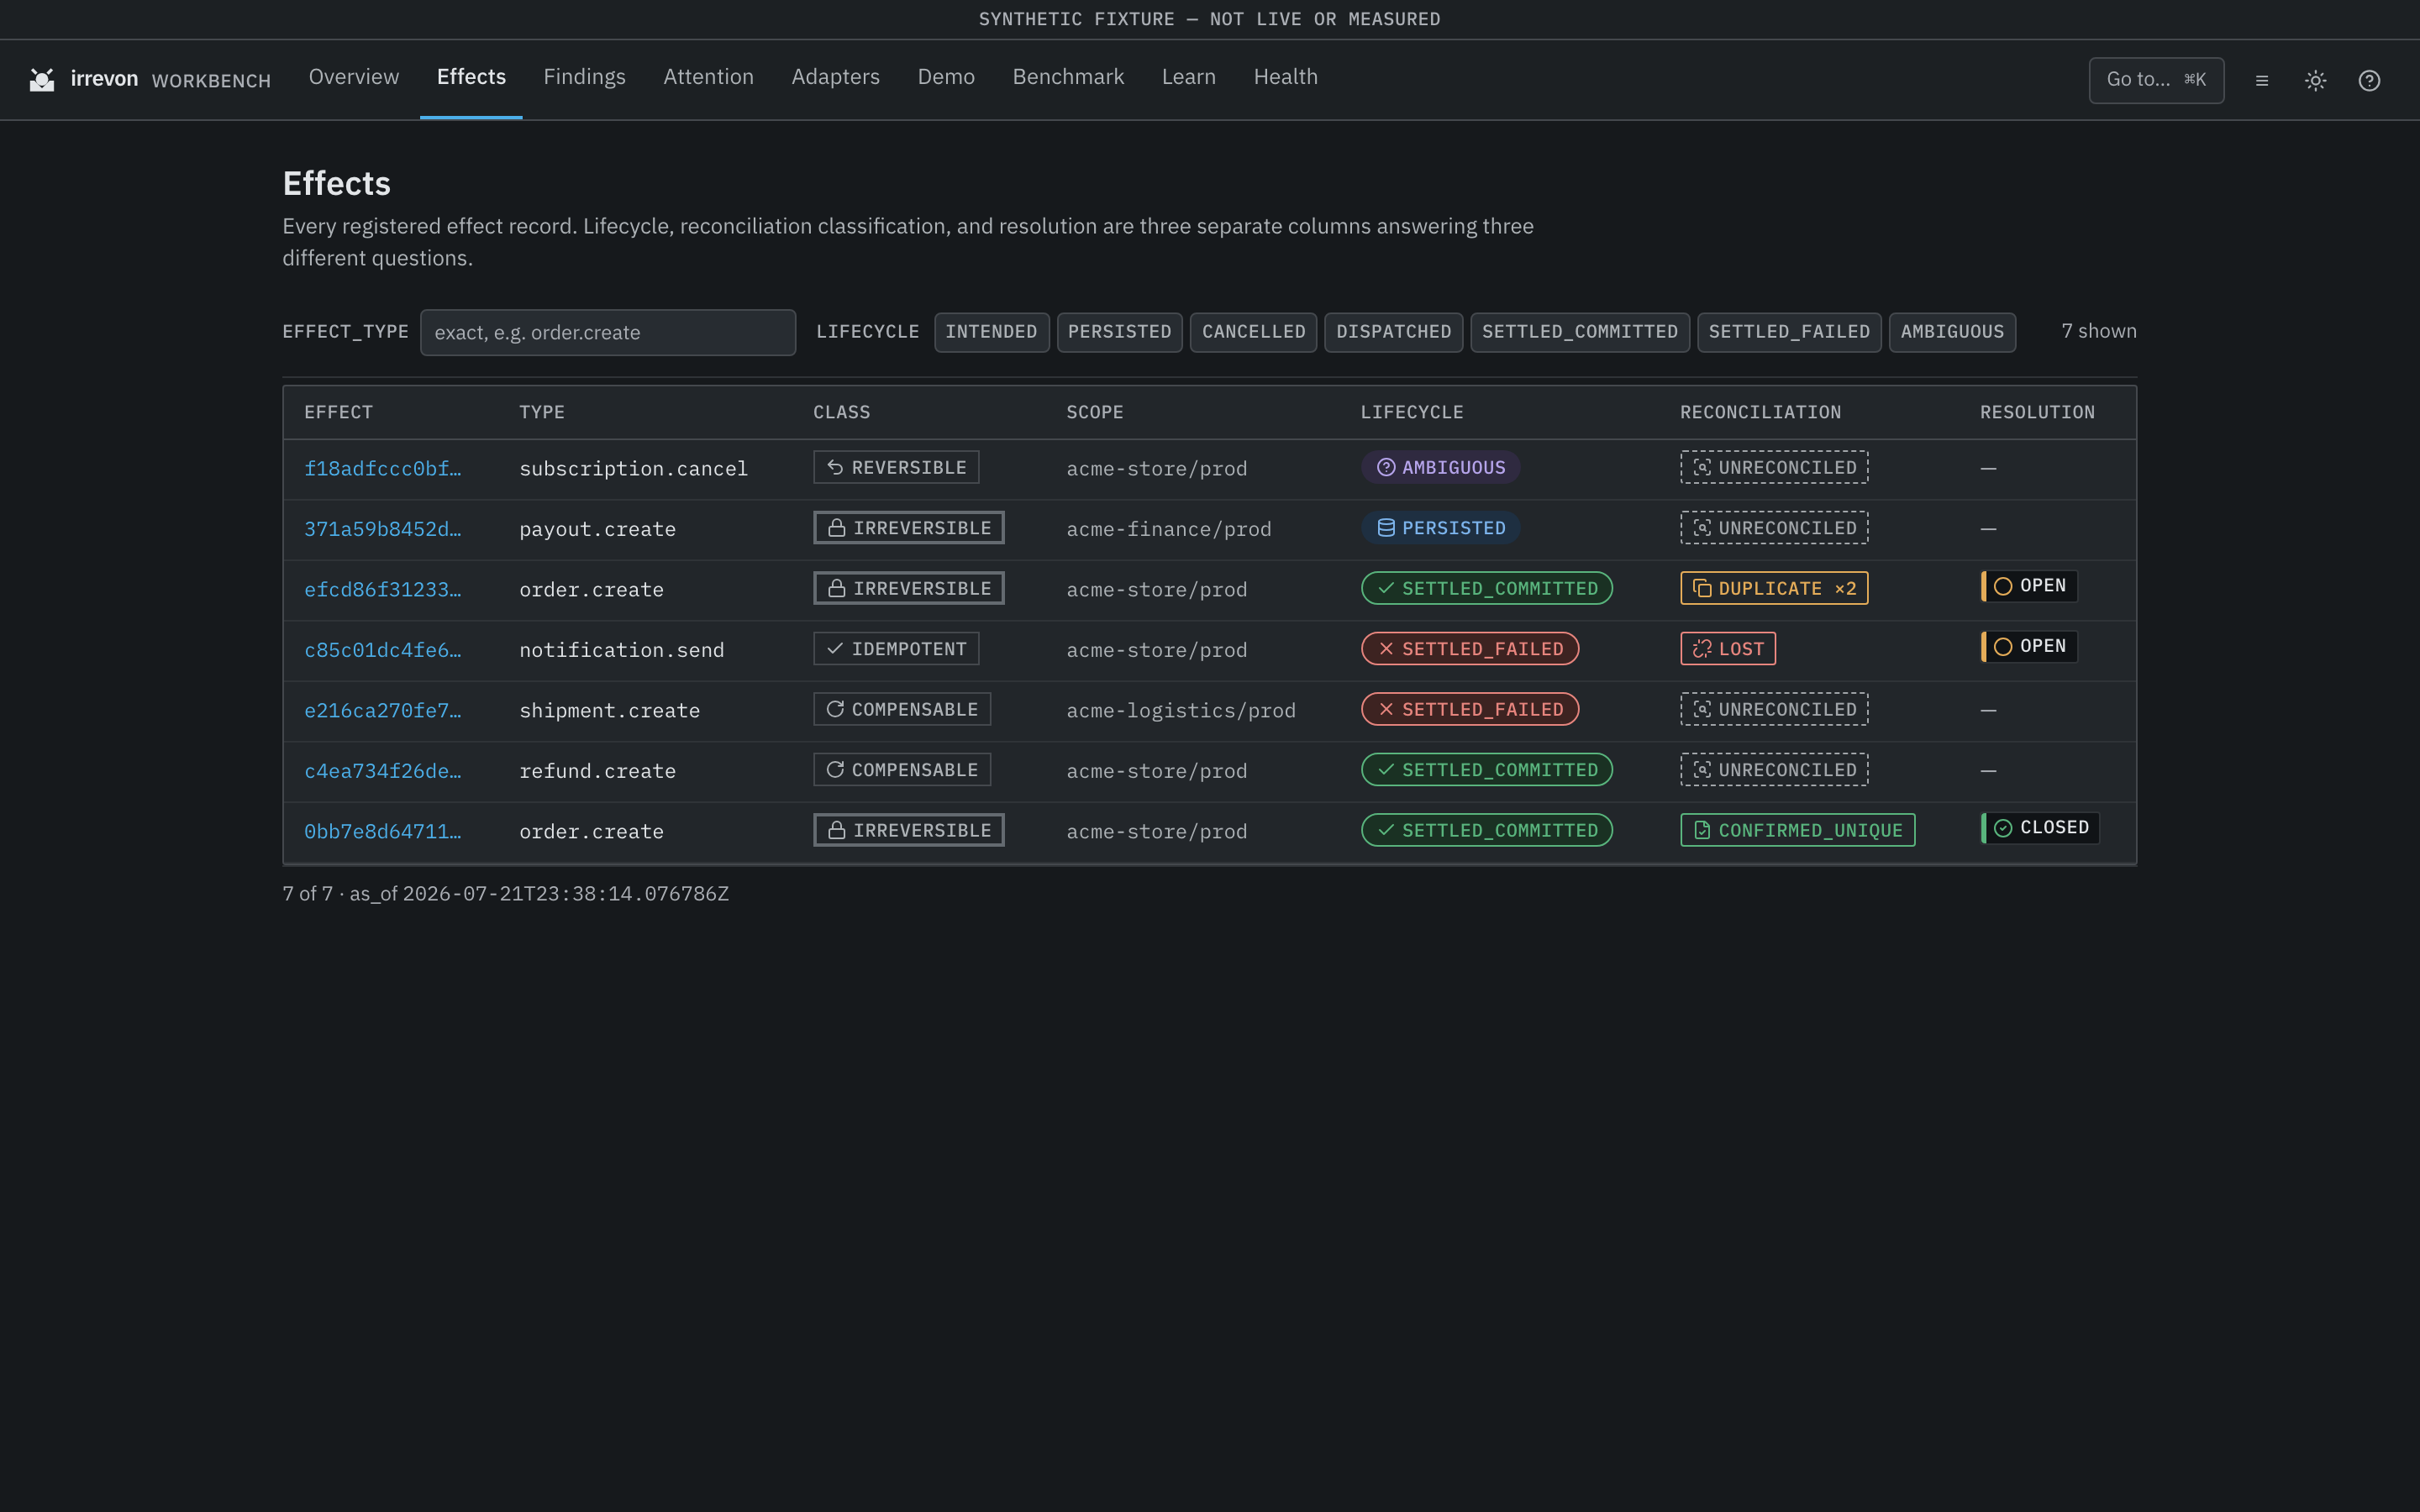This screenshot has width=2420, height=1512.
Task: Toggle the DISPATCHED lifecycle filter
Action: click(x=1393, y=332)
